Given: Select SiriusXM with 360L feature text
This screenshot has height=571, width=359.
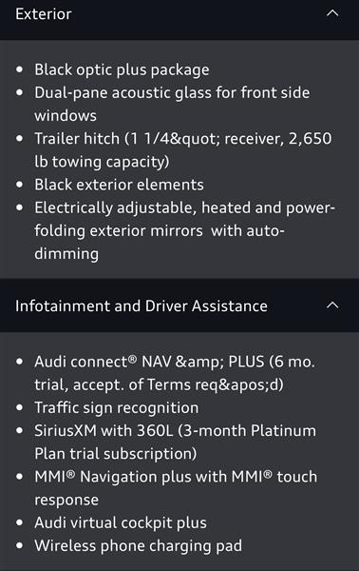Looking at the screenshot, I should pyautogui.click(x=175, y=443).
